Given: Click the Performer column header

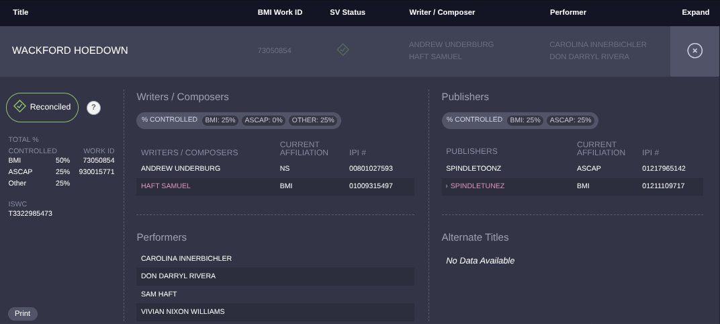Looking at the screenshot, I should 568,12.
